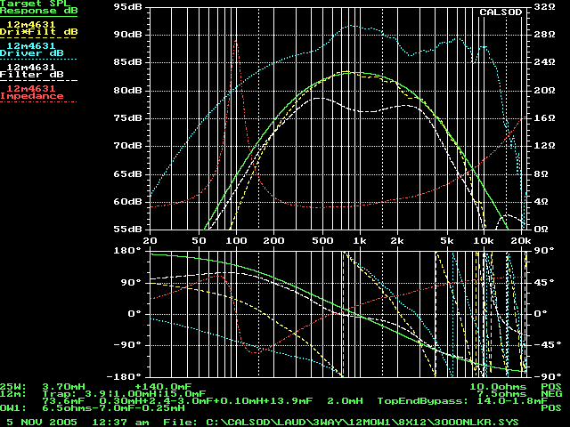The image size is (570, 427).
Task: Click the red impedance peak near 100 Hz
Action: pyautogui.click(x=236, y=40)
